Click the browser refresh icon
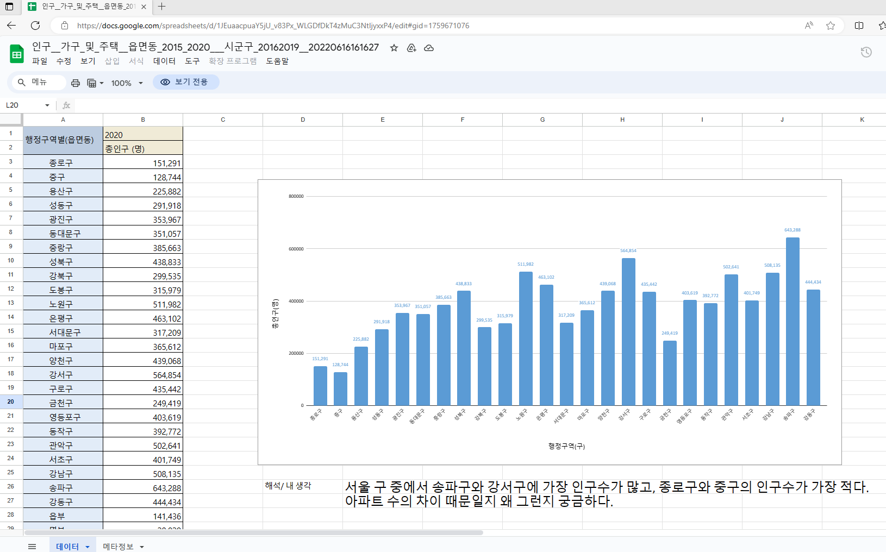886x552 pixels. (x=35, y=25)
